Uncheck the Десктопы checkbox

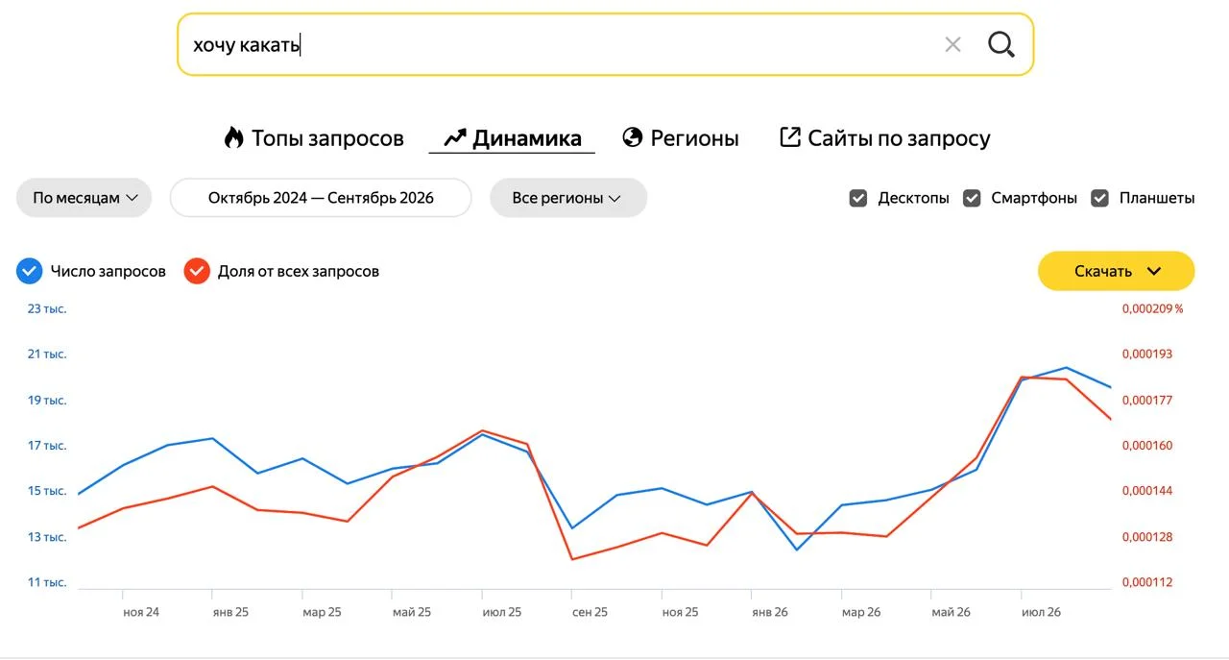click(858, 198)
